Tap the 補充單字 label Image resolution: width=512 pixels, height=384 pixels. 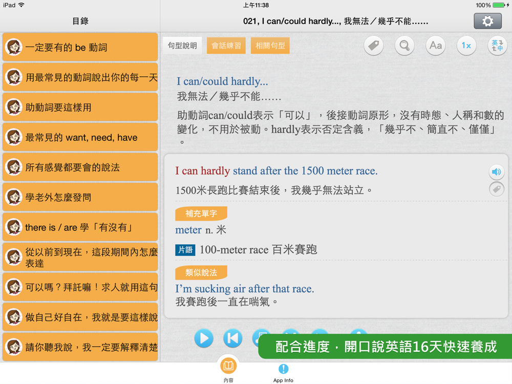[201, 214]
